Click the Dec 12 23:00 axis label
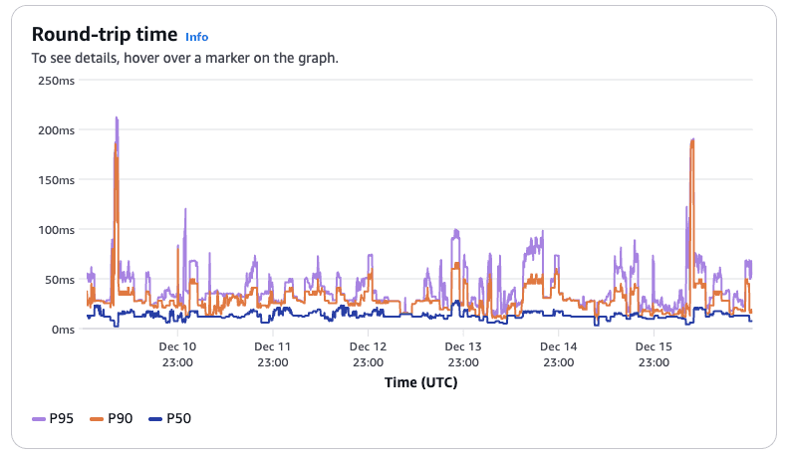 coord(368,354)
